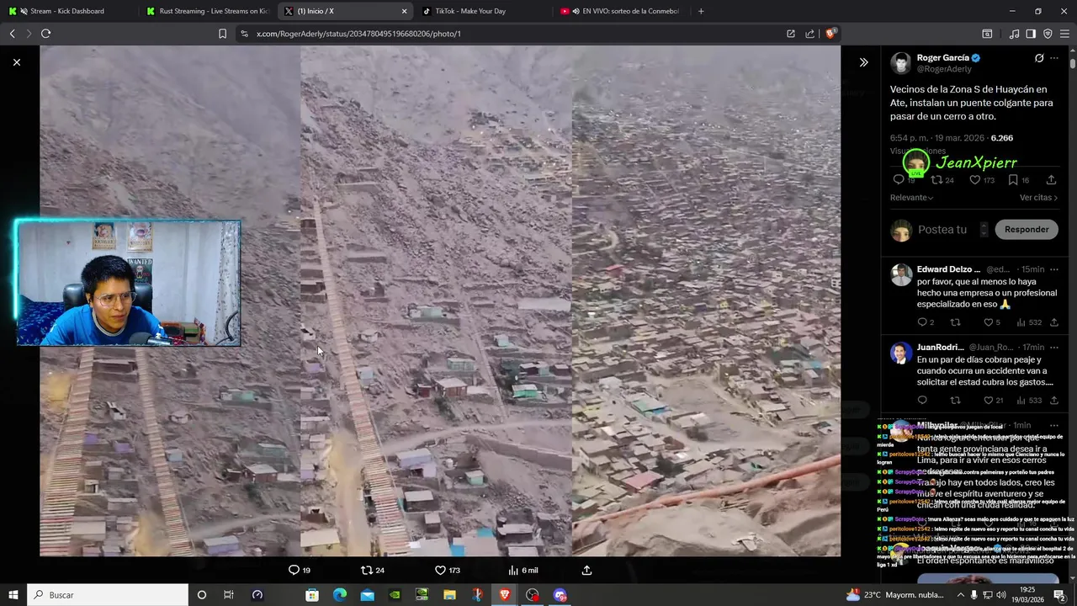This screenshot has height=606, width=1077.
Task: Open a new browser tab
Action: tap(701, 11)
